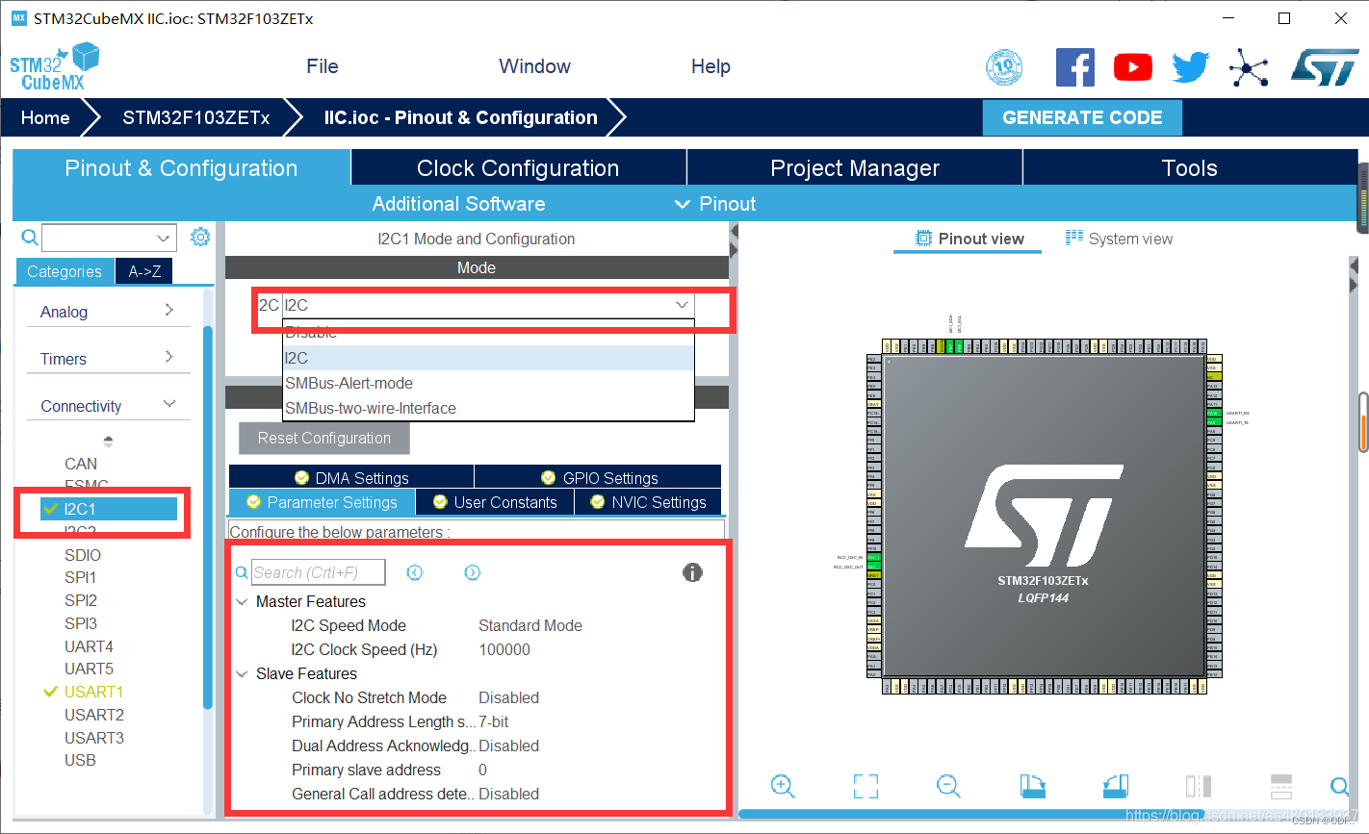Open pin search at bottom right
This screenshot has width=1369, height=834.
(x=1340, y=787)
